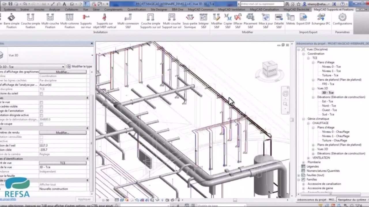369x207 pixels.
Task: Click the Modifier S&F tool
Action: tap(217, 21)
